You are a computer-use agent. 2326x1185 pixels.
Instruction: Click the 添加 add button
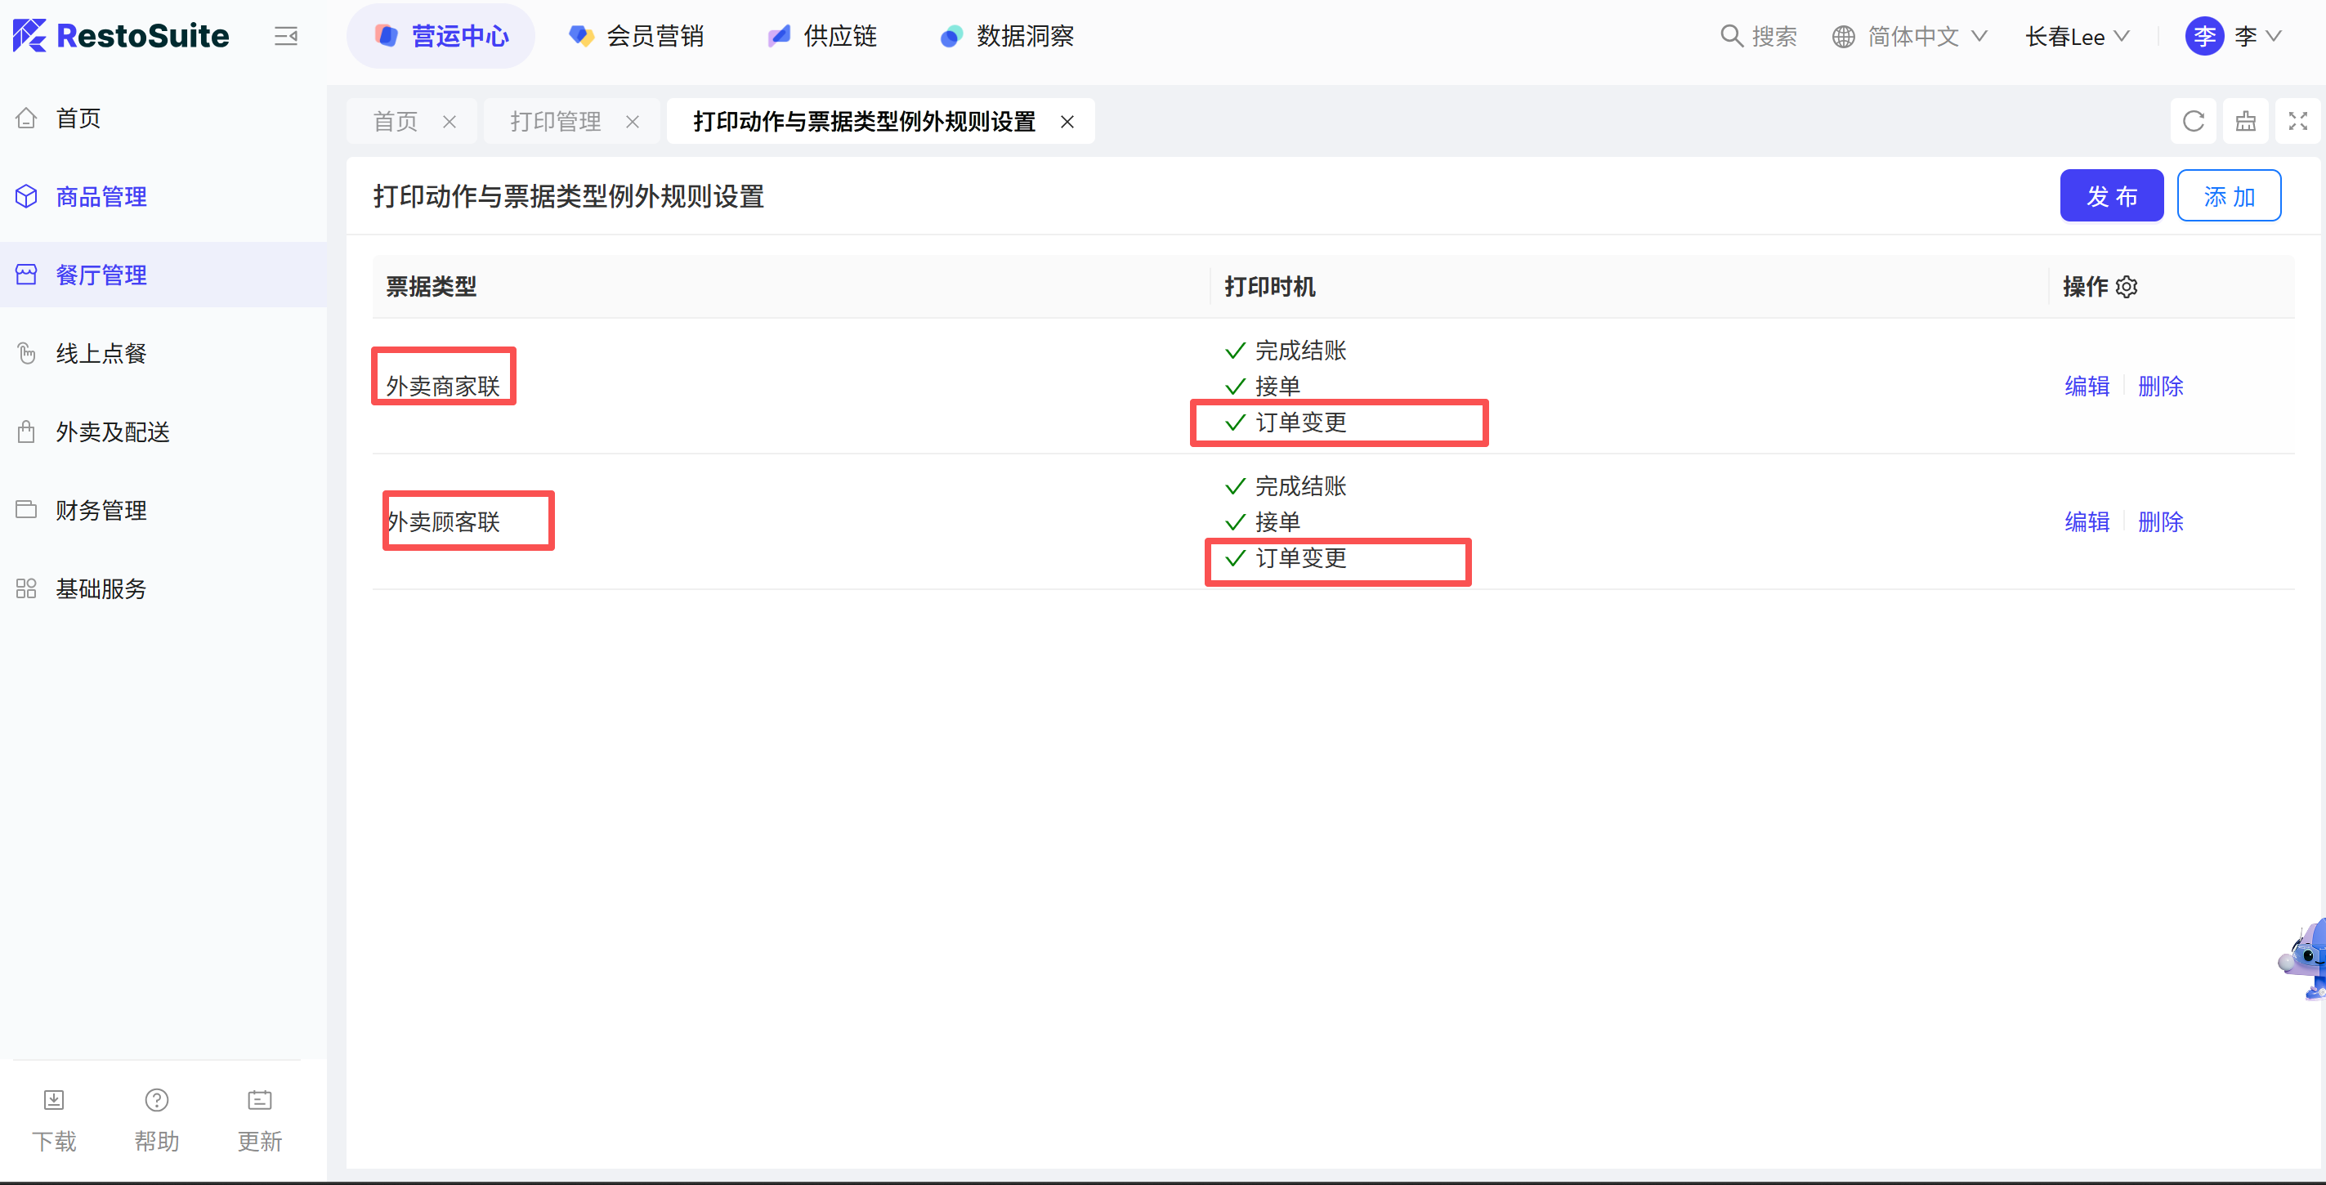[2228, 196]
